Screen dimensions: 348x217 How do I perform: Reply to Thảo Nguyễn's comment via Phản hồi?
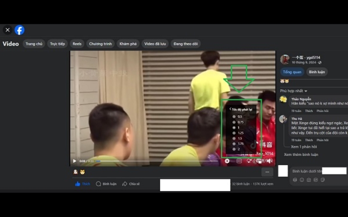pyautogui.click(x=322, y=111)
